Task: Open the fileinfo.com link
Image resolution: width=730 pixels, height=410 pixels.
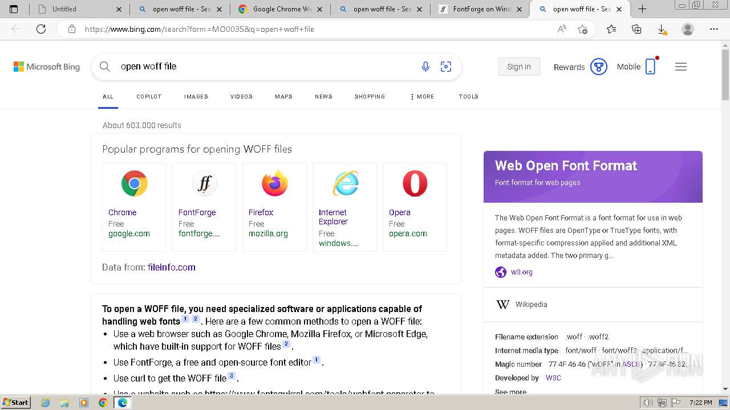Action: pyautogui.click(x=171, y=267)
